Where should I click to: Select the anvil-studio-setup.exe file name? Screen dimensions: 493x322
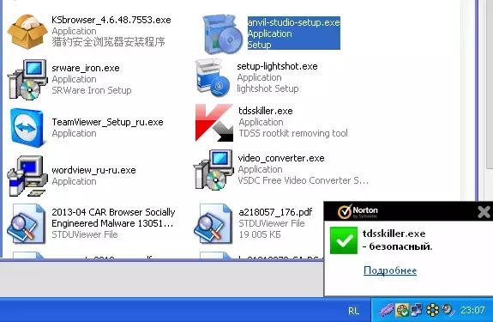[x=294, y=22]
